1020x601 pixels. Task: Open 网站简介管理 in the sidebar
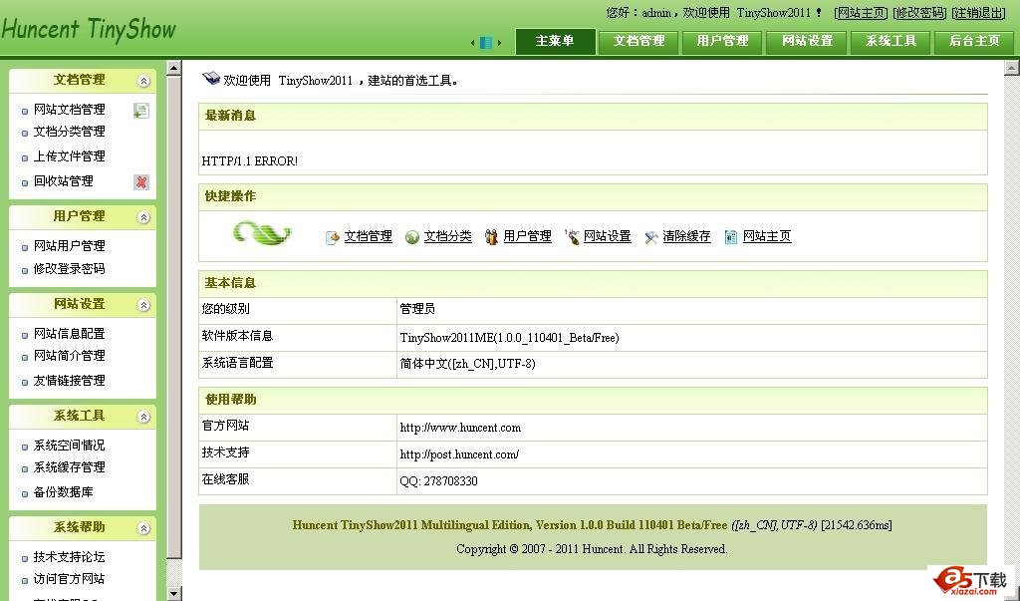pyautogui.click(x=69, y=356)
